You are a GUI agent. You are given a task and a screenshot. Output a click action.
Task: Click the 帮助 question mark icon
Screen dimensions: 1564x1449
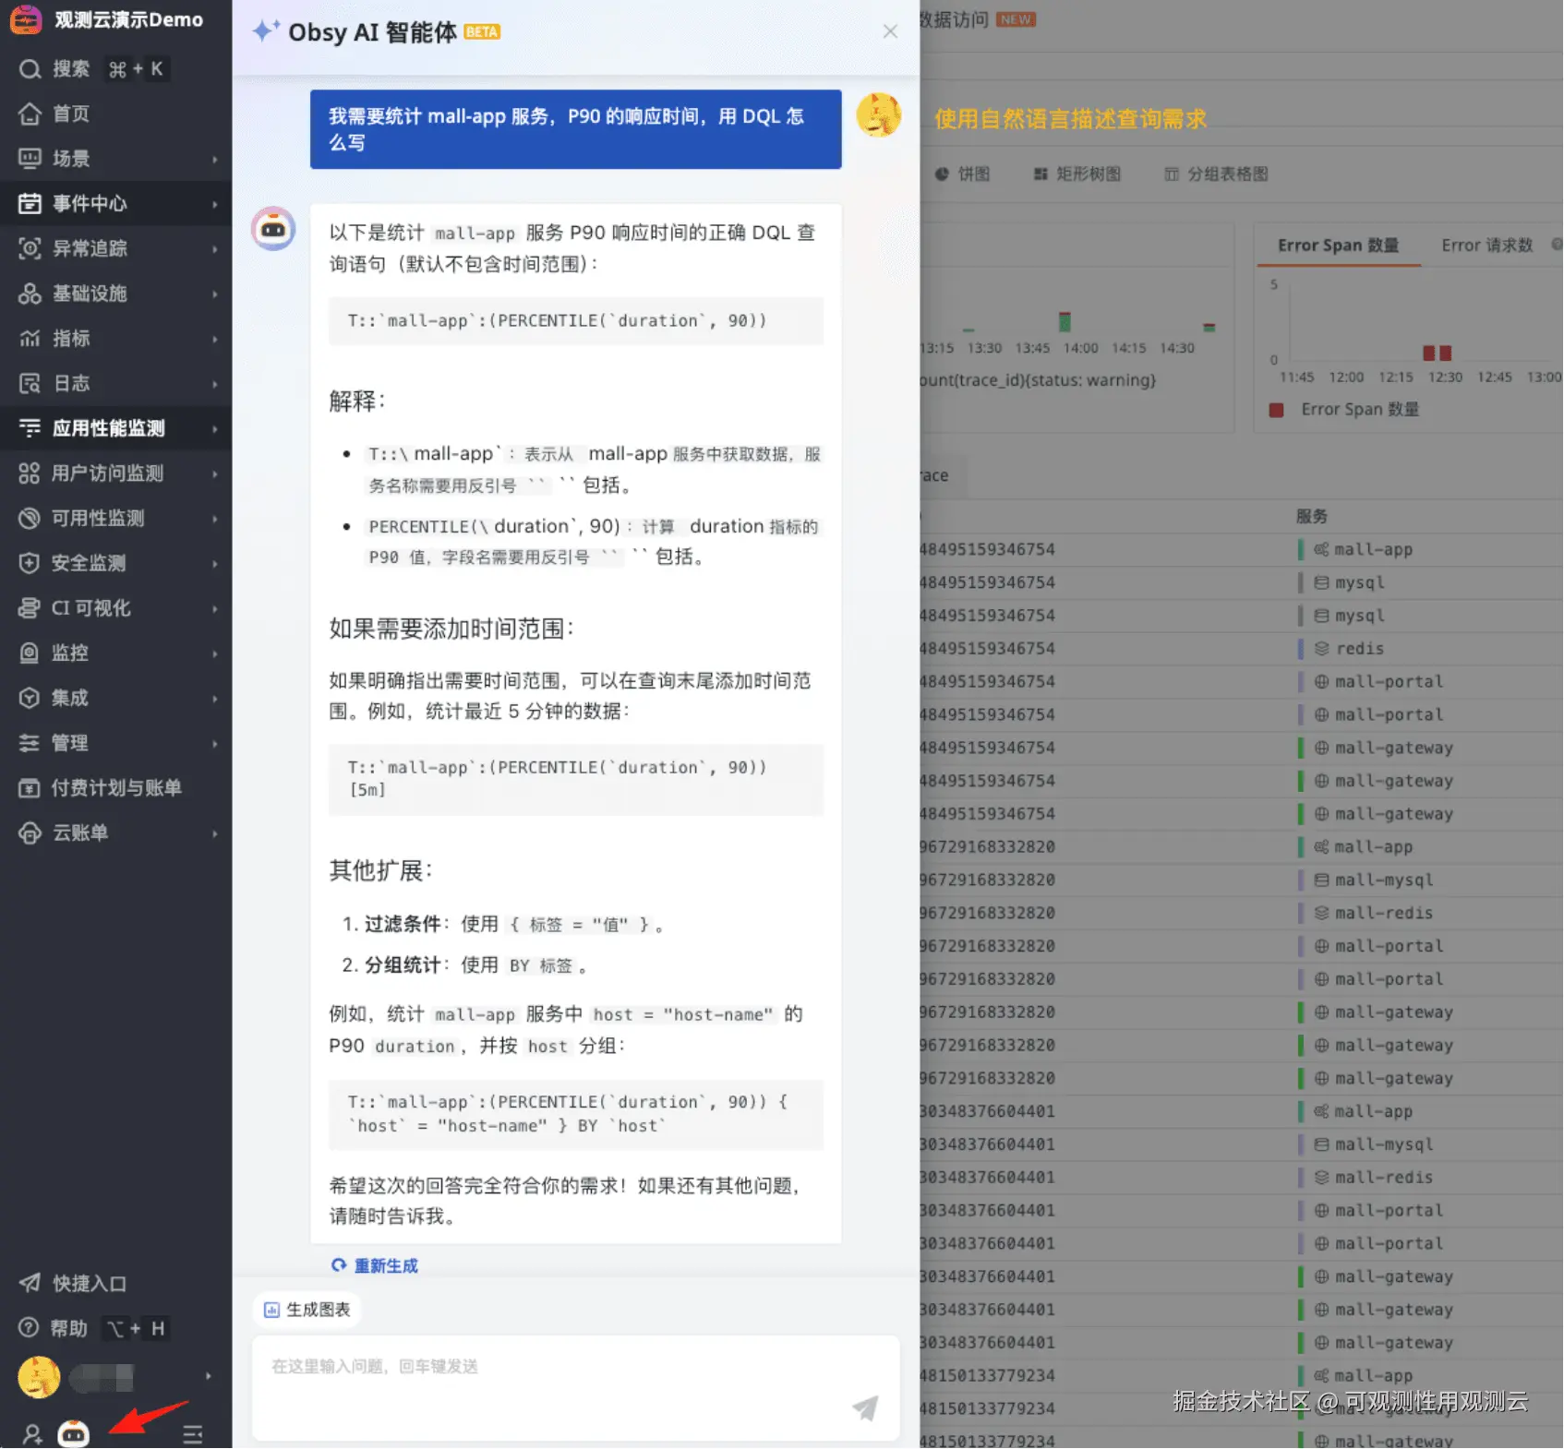click(30, 1328)
